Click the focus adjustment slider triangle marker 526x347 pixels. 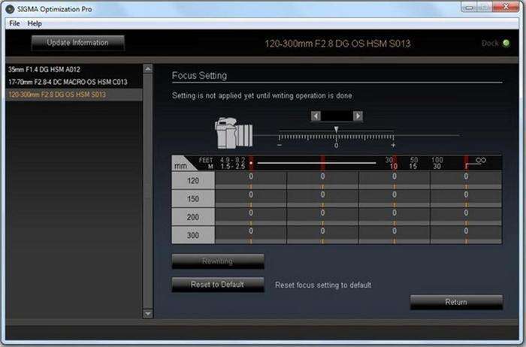click(x=336, y=129)
